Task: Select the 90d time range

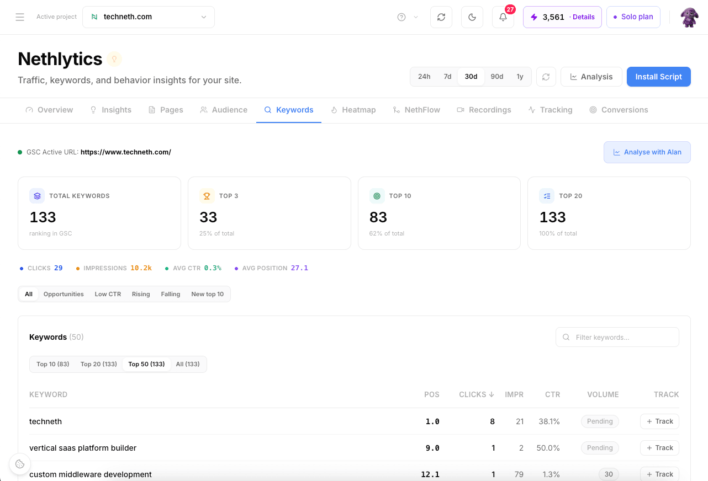Action: pos(497,77)
